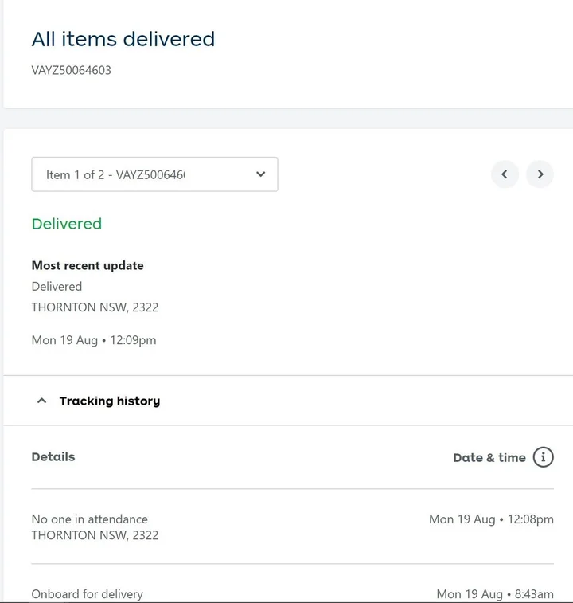Click the Date & time column header

click(489, 457)
